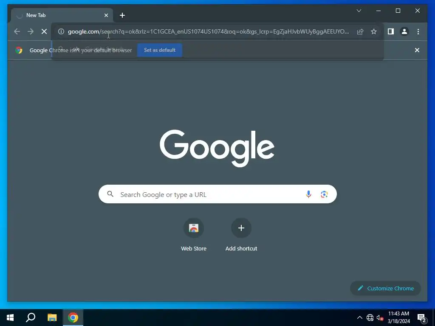Open the notification center icon
This screenshot has height=326, width=435.
click(x=422, y=318)
